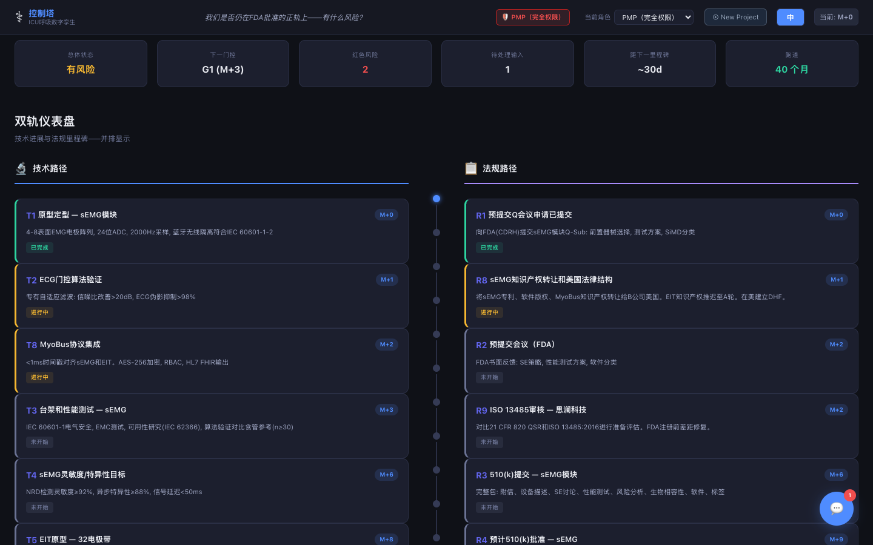Click the ICU呼吸数字孪生 subtitle

(52, 22)
